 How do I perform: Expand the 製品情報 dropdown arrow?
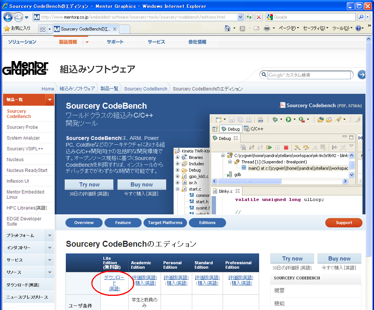[x=87, y=42]
